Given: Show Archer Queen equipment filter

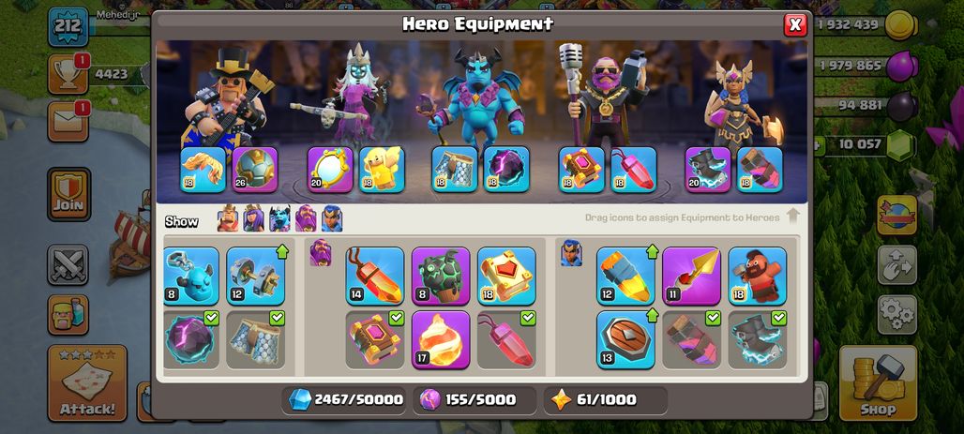Looking at the screenshot, I should (x=254, y=218).
